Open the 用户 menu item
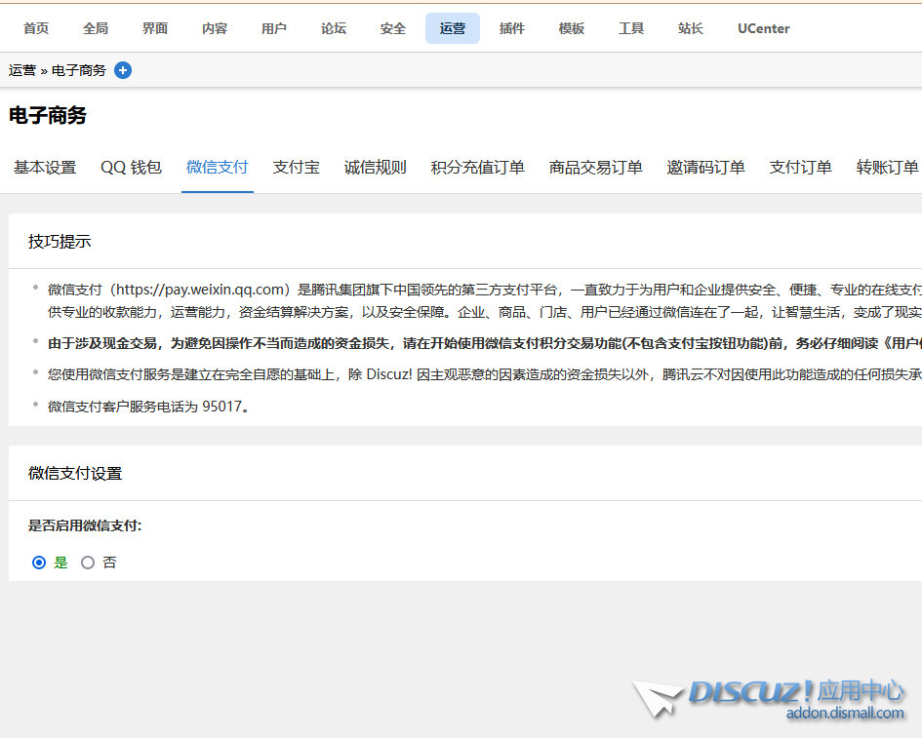Image resolution: width=922 pixels, height=738 pixels. [273, 28]
